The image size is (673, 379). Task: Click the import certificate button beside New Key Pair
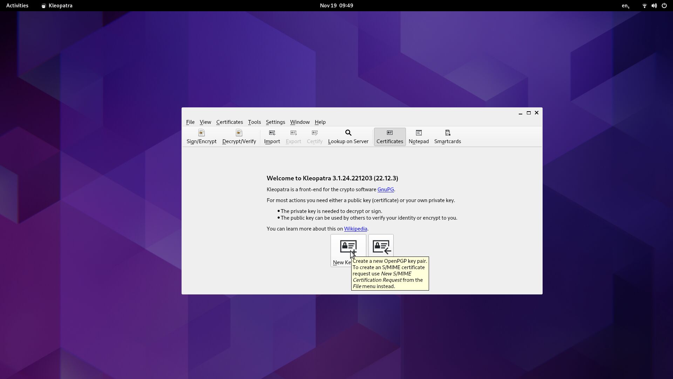click(x=381, y=246)
